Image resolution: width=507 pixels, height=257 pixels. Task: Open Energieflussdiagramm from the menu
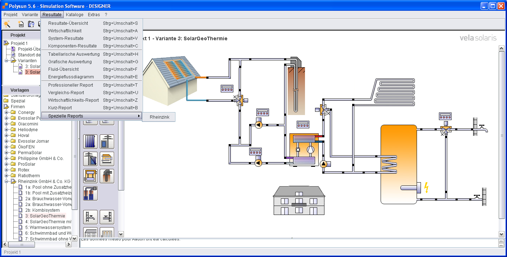(71, 77)
